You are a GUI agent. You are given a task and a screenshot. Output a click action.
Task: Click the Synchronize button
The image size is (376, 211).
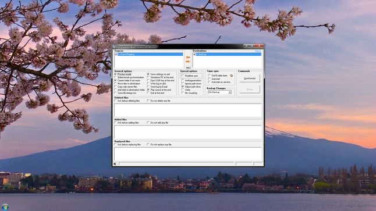(x=249, y=78)
